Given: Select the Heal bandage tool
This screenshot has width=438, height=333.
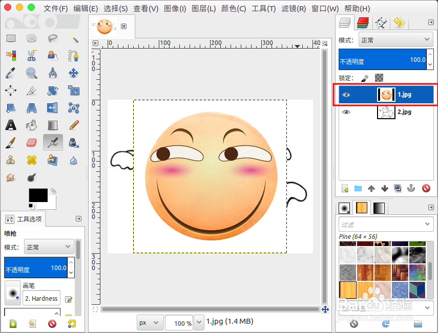Looking at the screenshot, I should point(32,160).
